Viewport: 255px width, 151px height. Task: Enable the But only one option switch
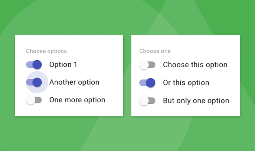coord(147,100)
